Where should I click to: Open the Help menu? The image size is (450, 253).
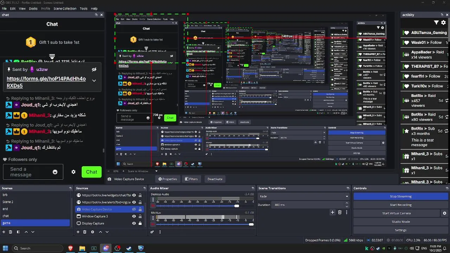pos(94,8)
